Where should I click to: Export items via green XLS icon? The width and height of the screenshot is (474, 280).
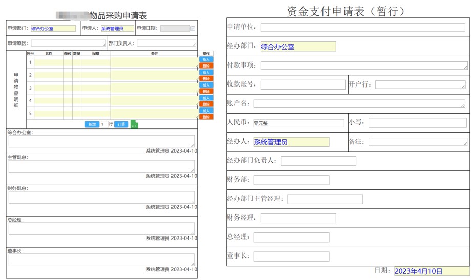click(134, 124)
